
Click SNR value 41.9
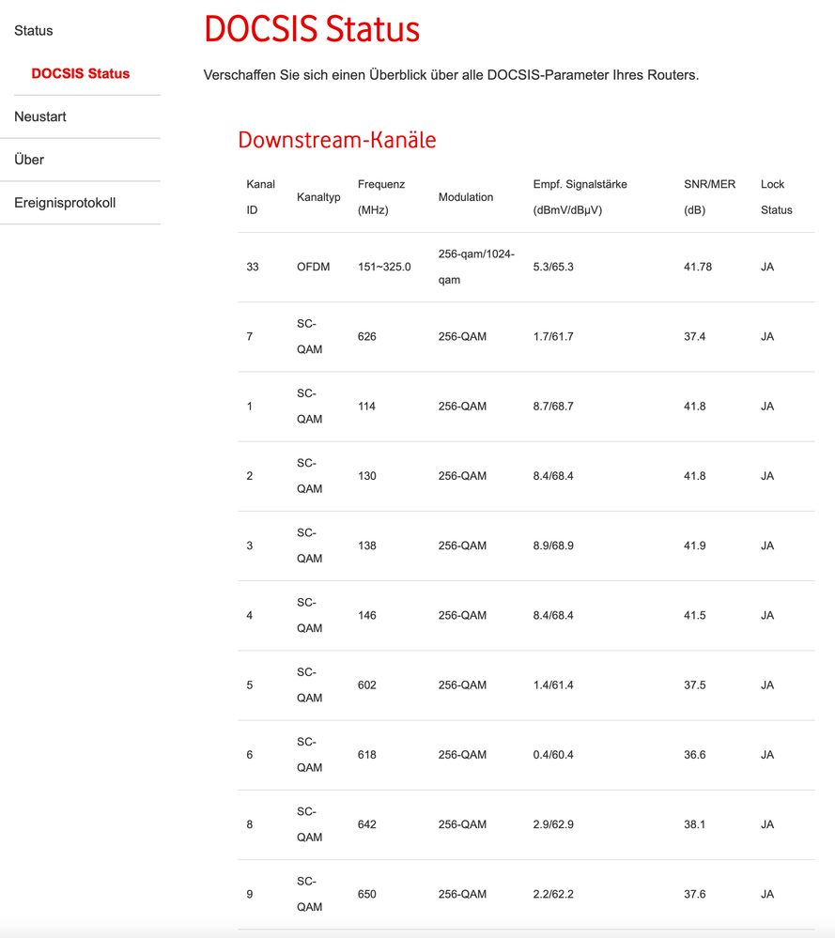coord(694,546)
